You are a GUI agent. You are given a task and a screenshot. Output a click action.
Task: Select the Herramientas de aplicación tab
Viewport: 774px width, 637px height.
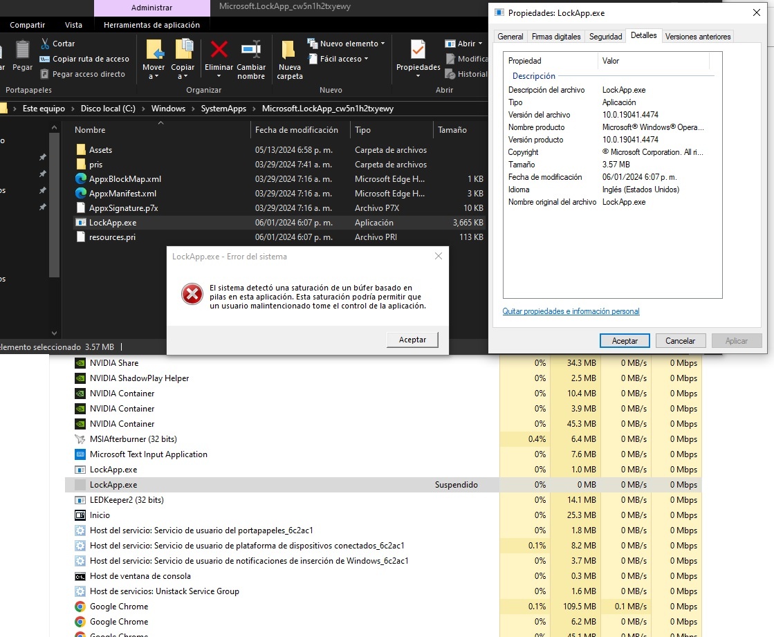[151, 25]
